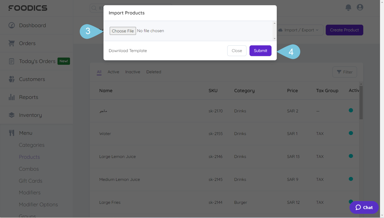Click the Menu fork and knife icon
384x218 pixels.
(11, 133)
